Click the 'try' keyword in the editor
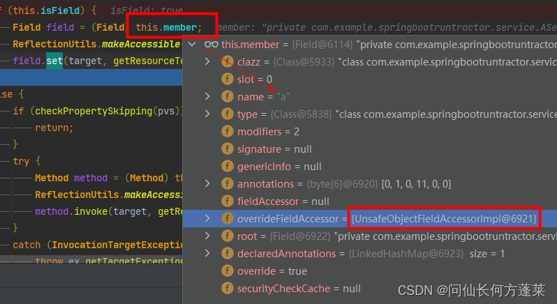557x304 pixels. [21, 161]
